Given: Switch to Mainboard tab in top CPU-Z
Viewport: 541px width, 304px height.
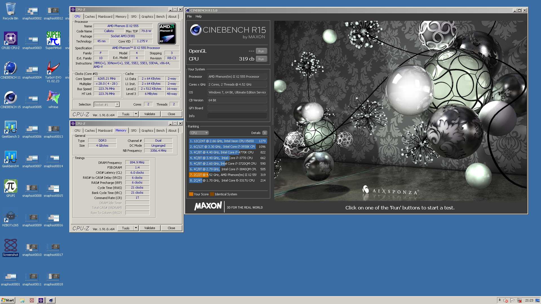Looking at the screenshot, I should click(x=105, y=17).
